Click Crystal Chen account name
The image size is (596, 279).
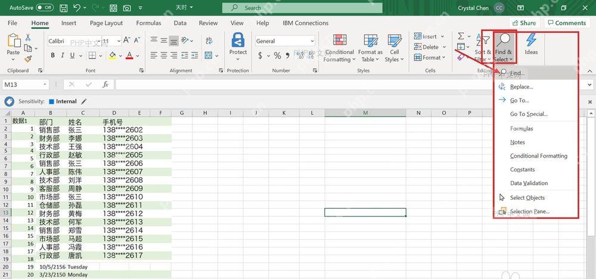click(473, 8)
